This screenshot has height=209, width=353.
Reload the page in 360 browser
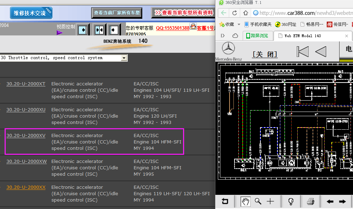point(235,13)
